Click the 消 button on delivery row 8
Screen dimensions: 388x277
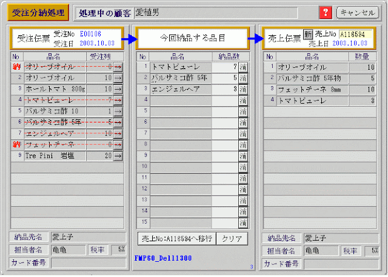click(x=243, y=145)
